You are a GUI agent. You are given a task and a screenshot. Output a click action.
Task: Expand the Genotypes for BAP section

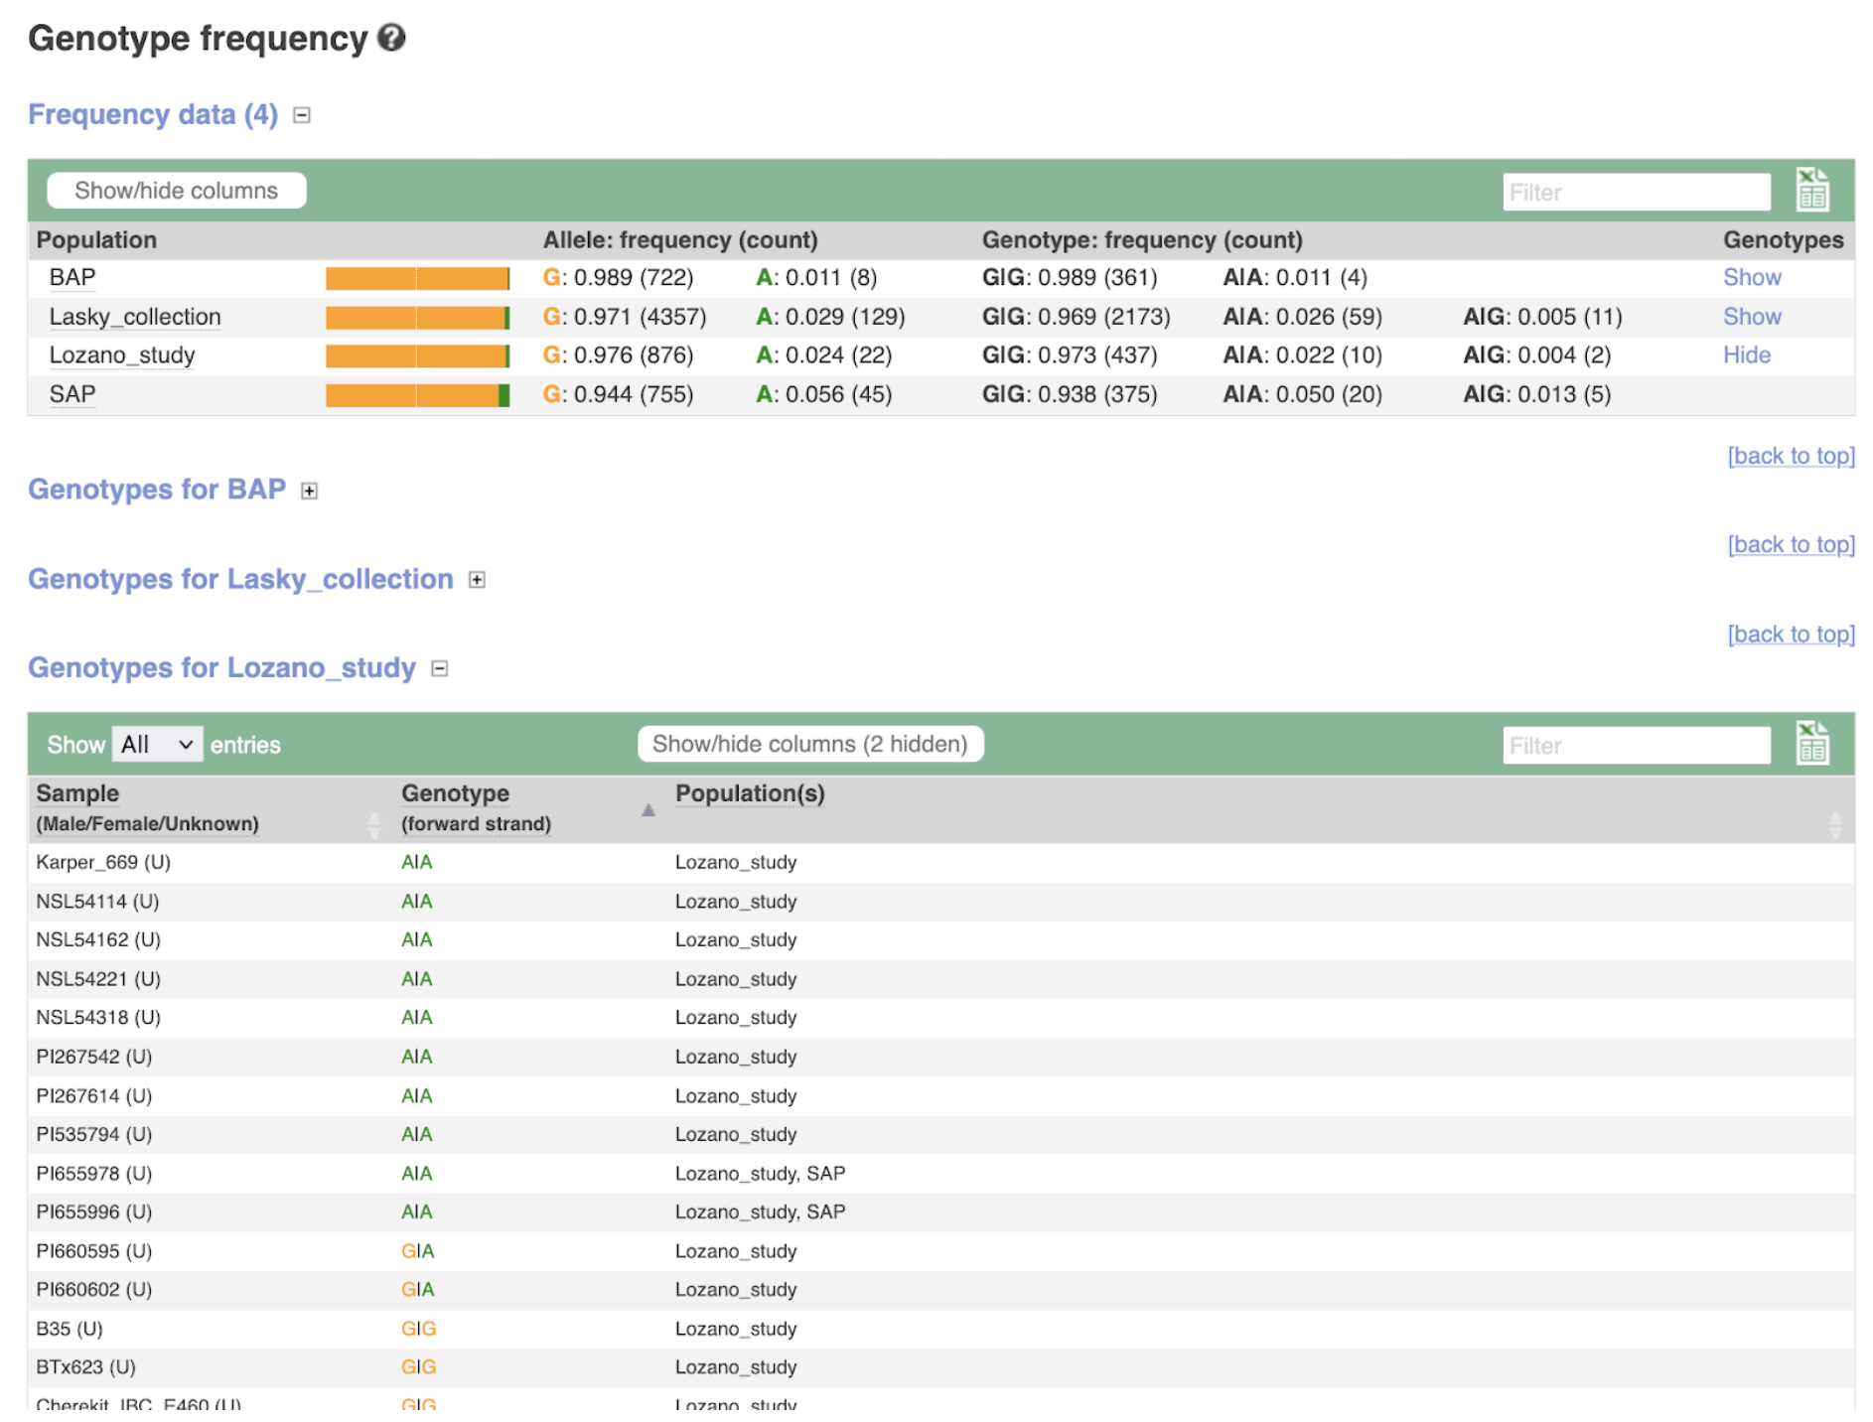coord(310,491)
